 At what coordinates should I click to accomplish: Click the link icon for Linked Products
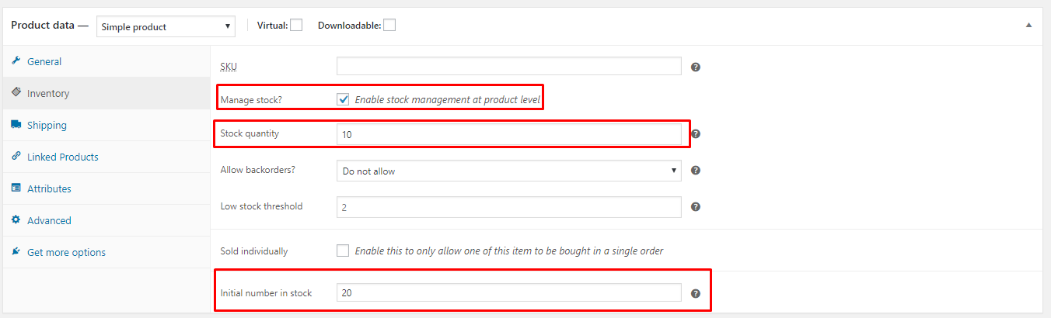(16, 157)
